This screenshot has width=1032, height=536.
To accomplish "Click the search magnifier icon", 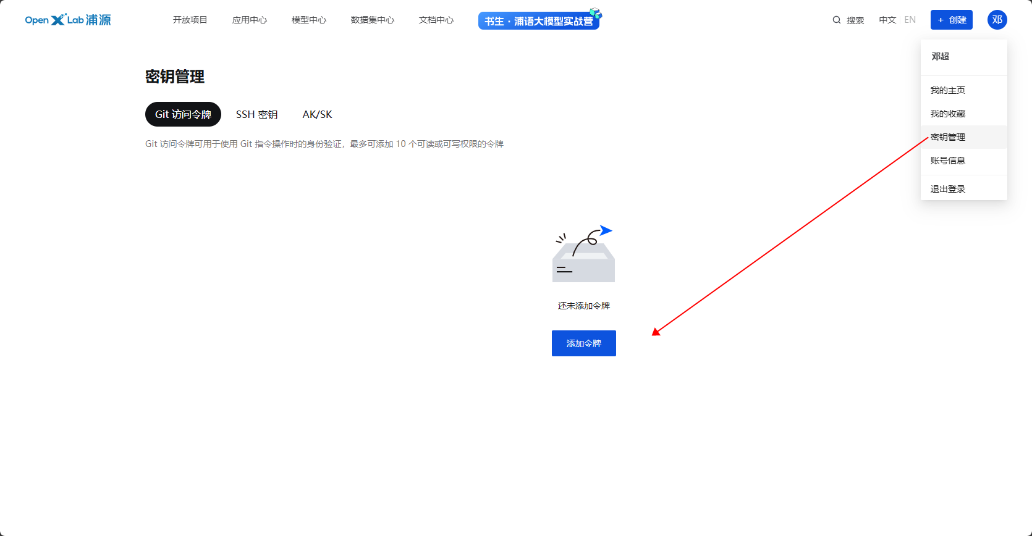I will [837, 20].
